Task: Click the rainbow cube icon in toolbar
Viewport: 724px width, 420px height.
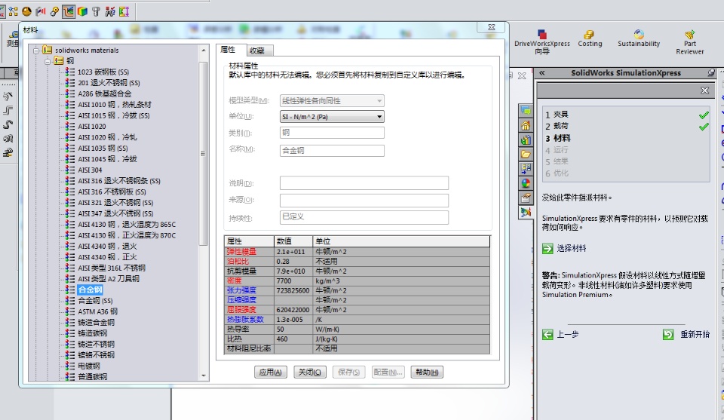Action: click(x=82, y=11)
